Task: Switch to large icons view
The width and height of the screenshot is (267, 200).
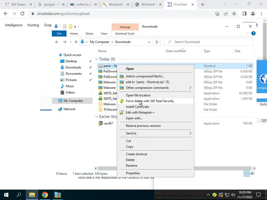Action: pyautogui.click(x=252, y=173)
